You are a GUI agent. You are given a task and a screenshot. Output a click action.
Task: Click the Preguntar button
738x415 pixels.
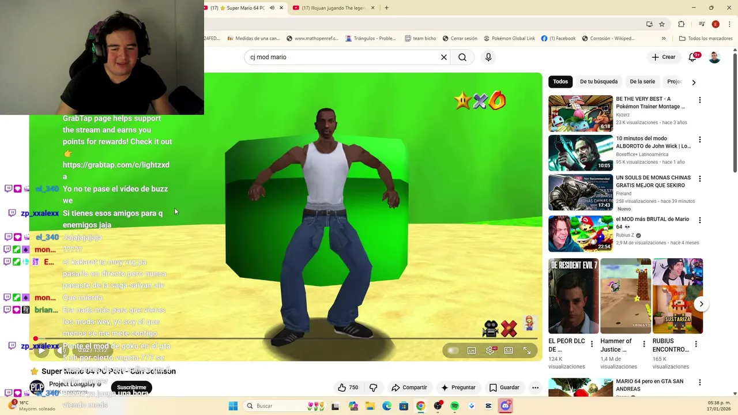click(x=458, y=387)
